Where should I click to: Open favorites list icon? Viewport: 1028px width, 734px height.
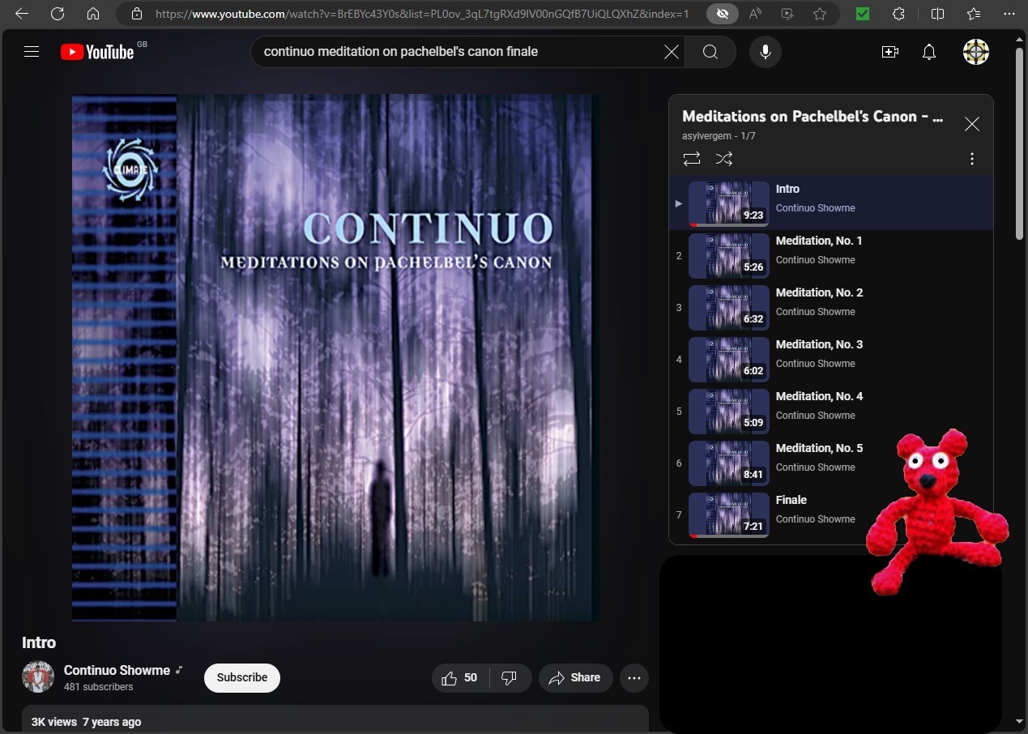click(974, 14)
